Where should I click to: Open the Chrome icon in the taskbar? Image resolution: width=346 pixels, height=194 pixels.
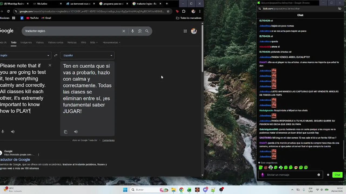(181, 190)
